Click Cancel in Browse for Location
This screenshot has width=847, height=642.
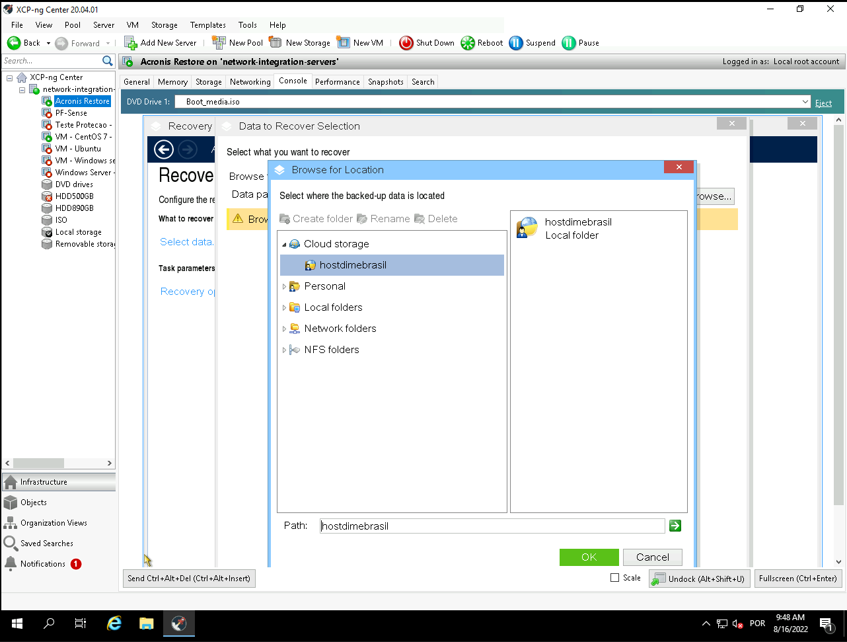(653, 557)
